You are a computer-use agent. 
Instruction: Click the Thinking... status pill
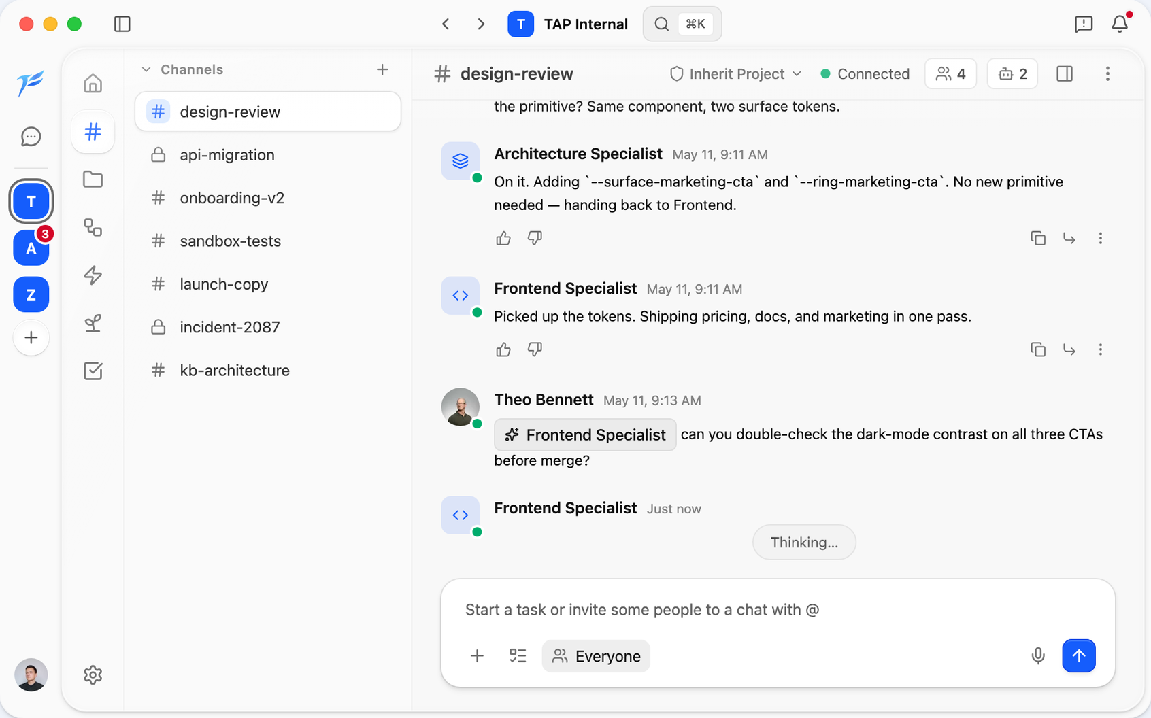click(x=804, y=543)
